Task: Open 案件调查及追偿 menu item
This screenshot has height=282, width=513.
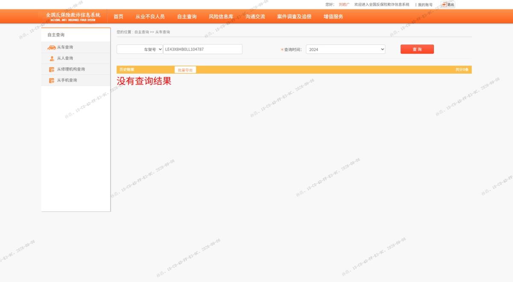Action: 294,17
